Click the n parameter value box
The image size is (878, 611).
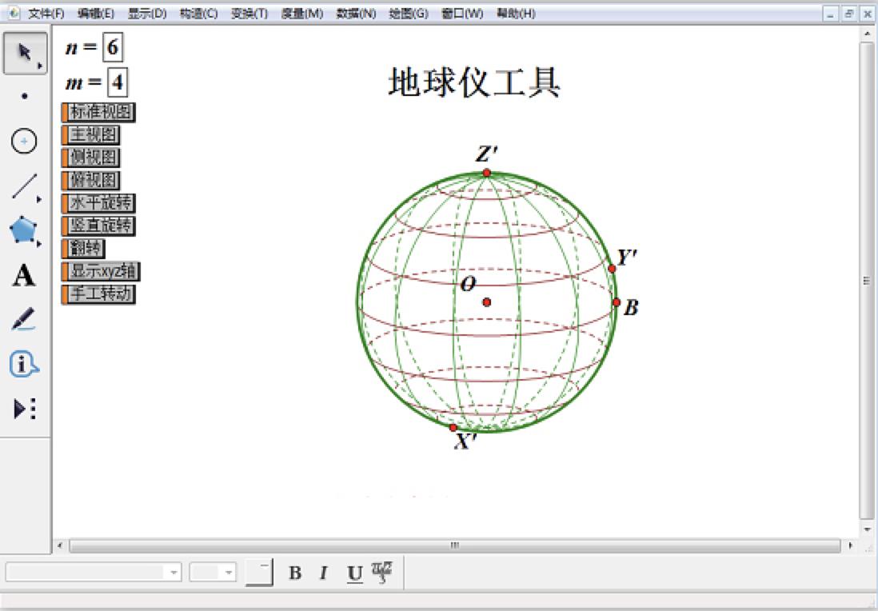click(112, 47)
